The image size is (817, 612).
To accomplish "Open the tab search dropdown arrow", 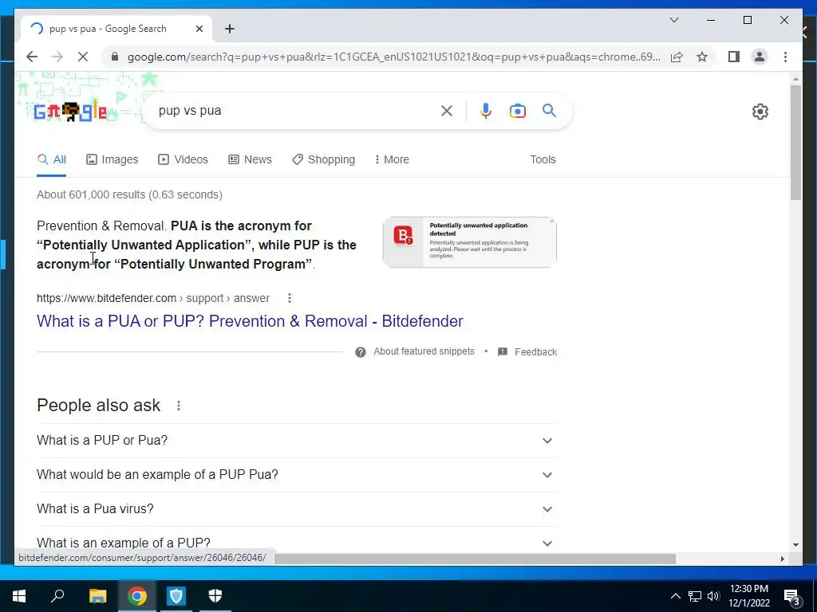I will 673,20.
